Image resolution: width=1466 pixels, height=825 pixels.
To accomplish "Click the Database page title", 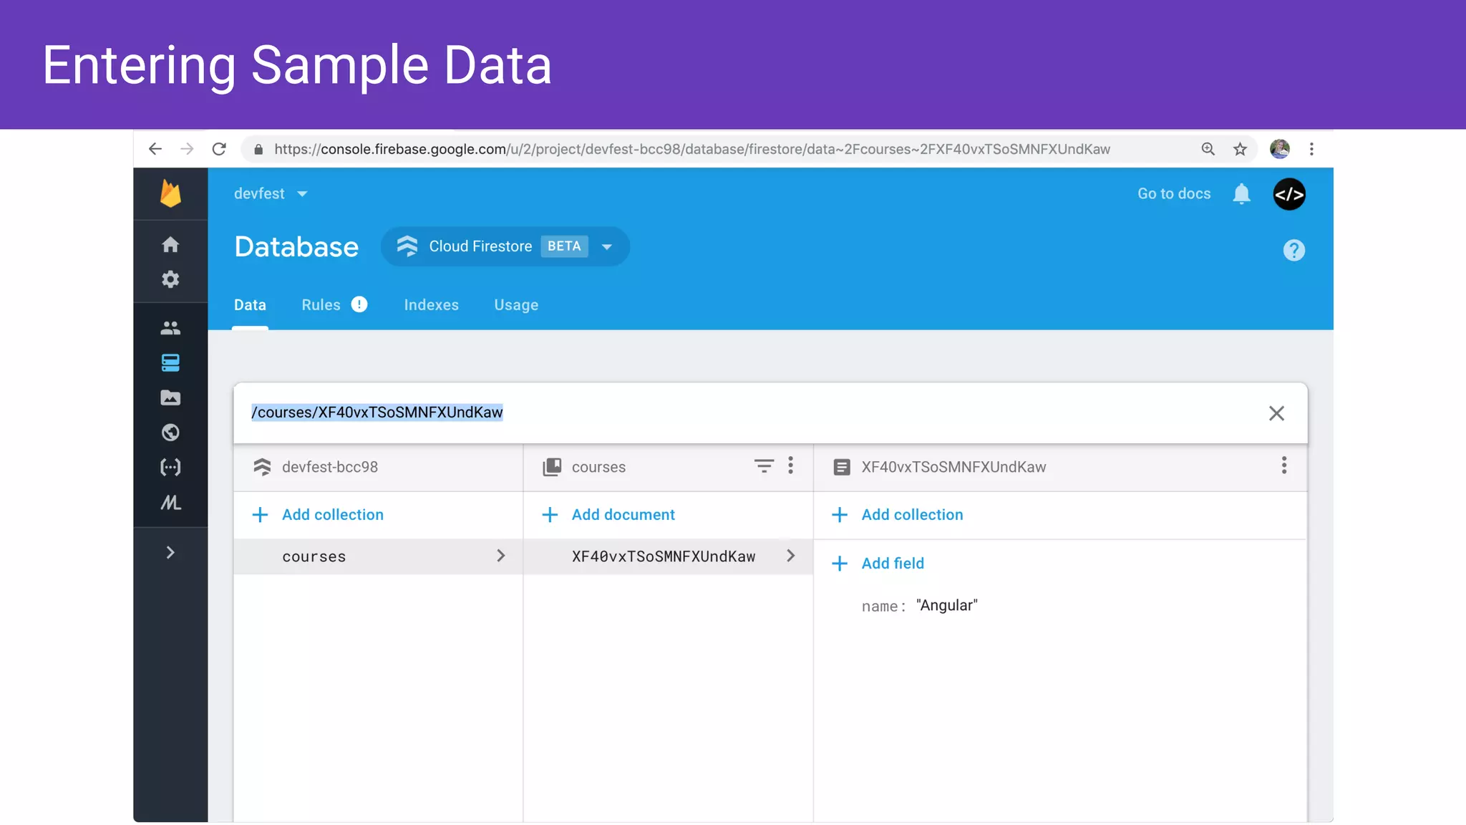I will [x=296, y=247].
